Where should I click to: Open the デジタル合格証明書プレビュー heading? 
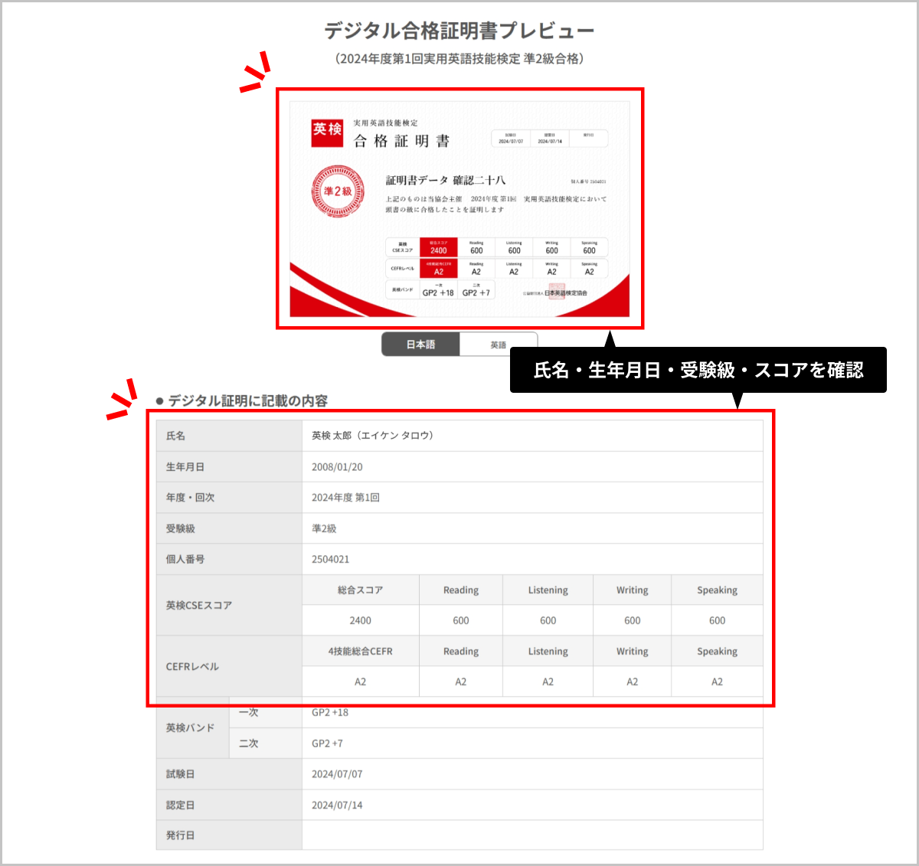click(x=459, y=30)
